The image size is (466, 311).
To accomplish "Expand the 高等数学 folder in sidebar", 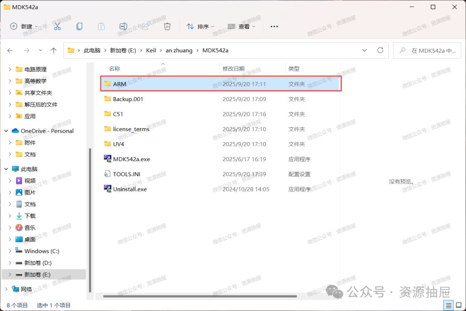I will pyautogui.click(x=10, y=81).
